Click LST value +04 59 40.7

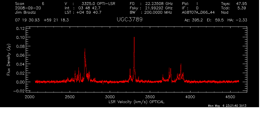pos(89,12)
